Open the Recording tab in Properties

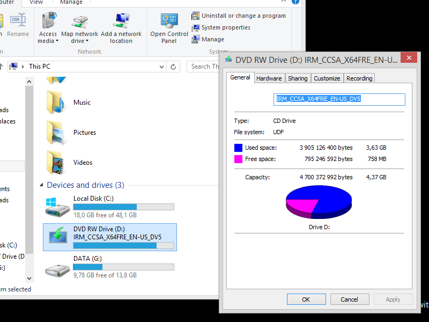[359, 78]
